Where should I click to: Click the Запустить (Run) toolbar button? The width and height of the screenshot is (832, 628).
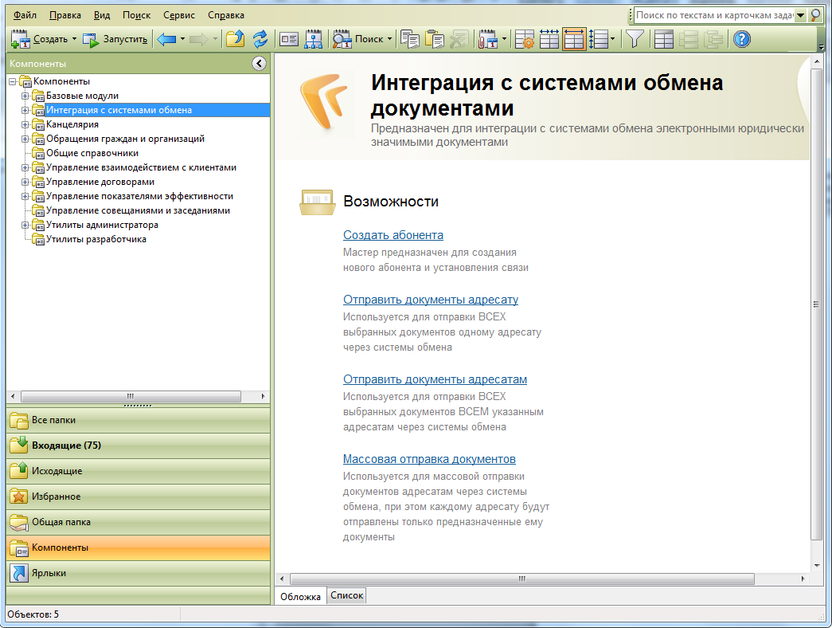[x=115, y=39]
